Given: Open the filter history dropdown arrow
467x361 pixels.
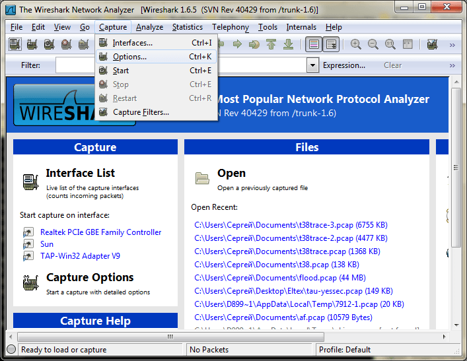Looking at the screenshot, I should point(312,65).
